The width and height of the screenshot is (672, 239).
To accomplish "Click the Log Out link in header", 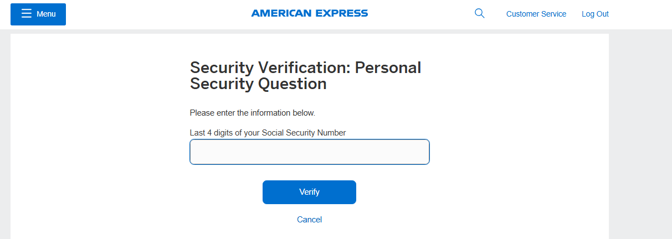I will 595,14.
